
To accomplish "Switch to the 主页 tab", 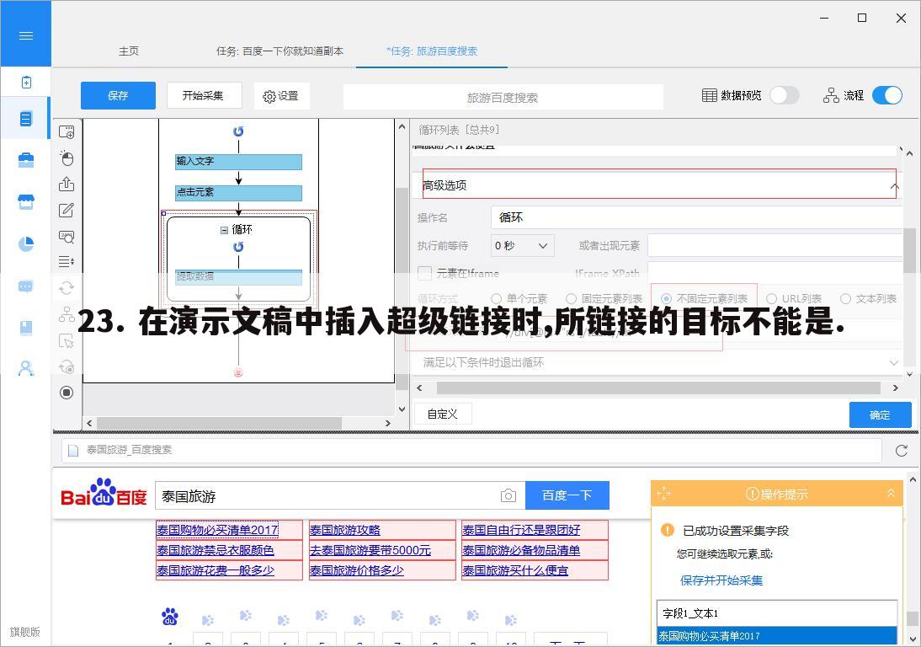I will [x=129, y=51].
